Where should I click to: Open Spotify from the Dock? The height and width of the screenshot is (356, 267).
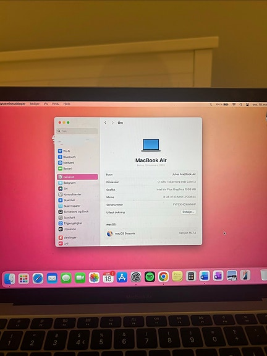click(150, 277)
